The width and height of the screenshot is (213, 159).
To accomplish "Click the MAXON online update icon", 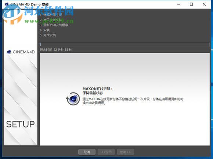I will pos(73,99).
